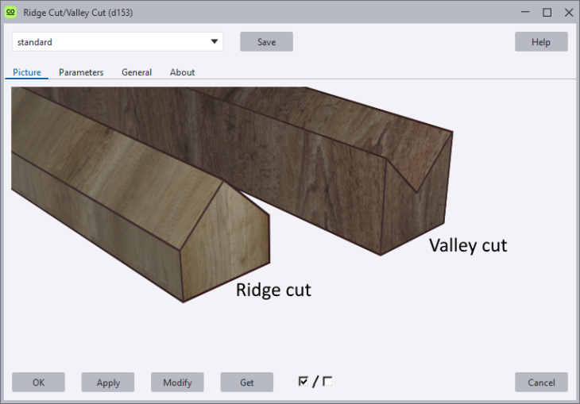
Task: Switch to the Parameters tab
Action: [x=81, y=72]
